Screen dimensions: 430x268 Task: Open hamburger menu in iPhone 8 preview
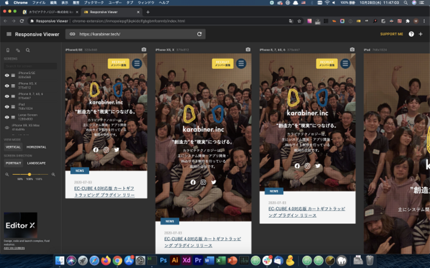coord(345,63)
